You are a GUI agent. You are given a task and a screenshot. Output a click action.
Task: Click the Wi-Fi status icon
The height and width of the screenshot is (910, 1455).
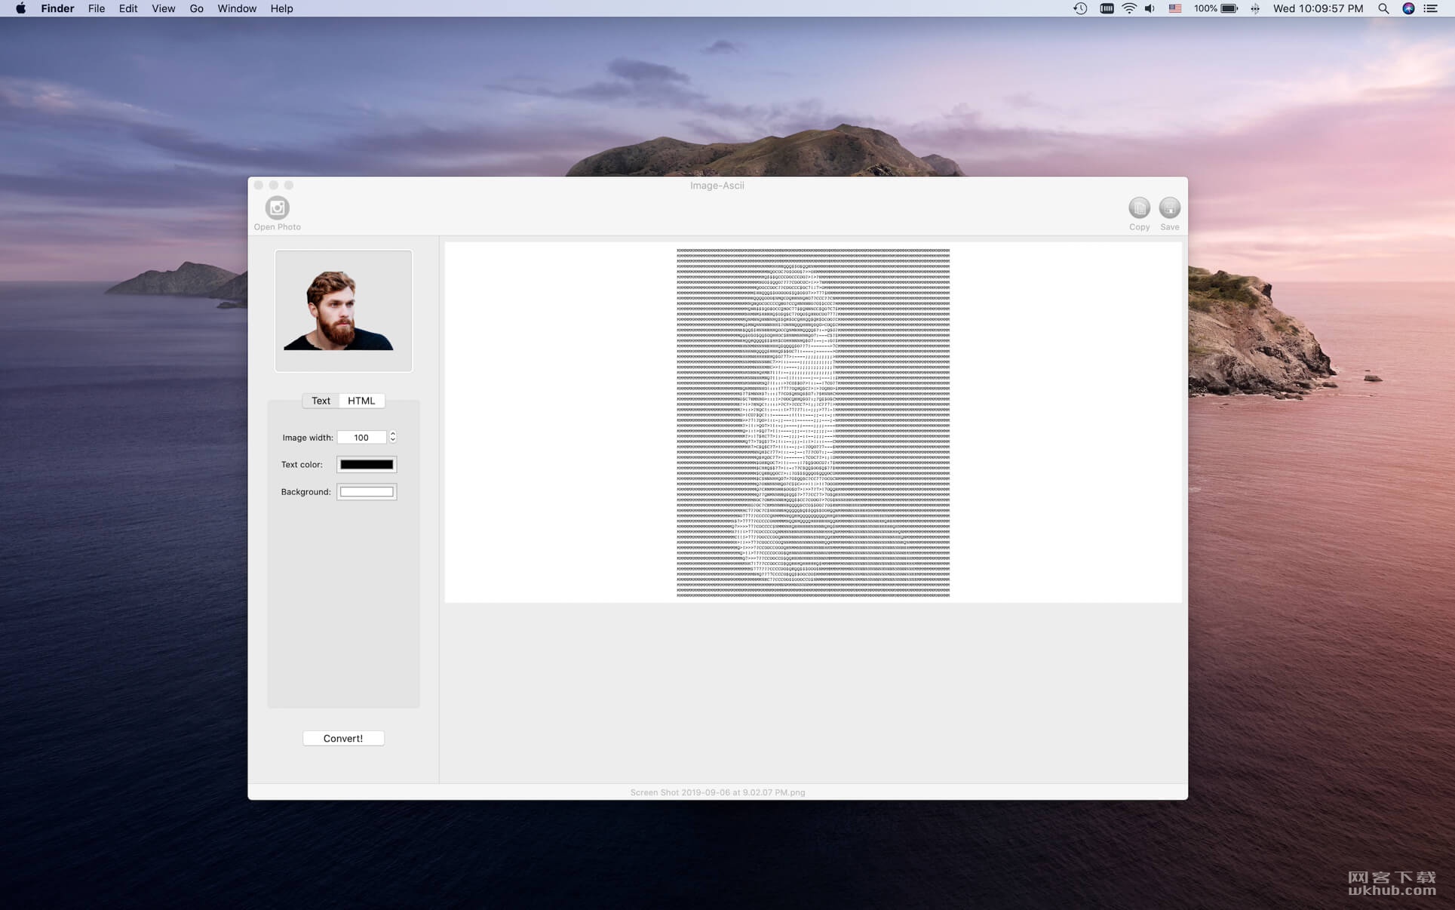point(1129,8)
